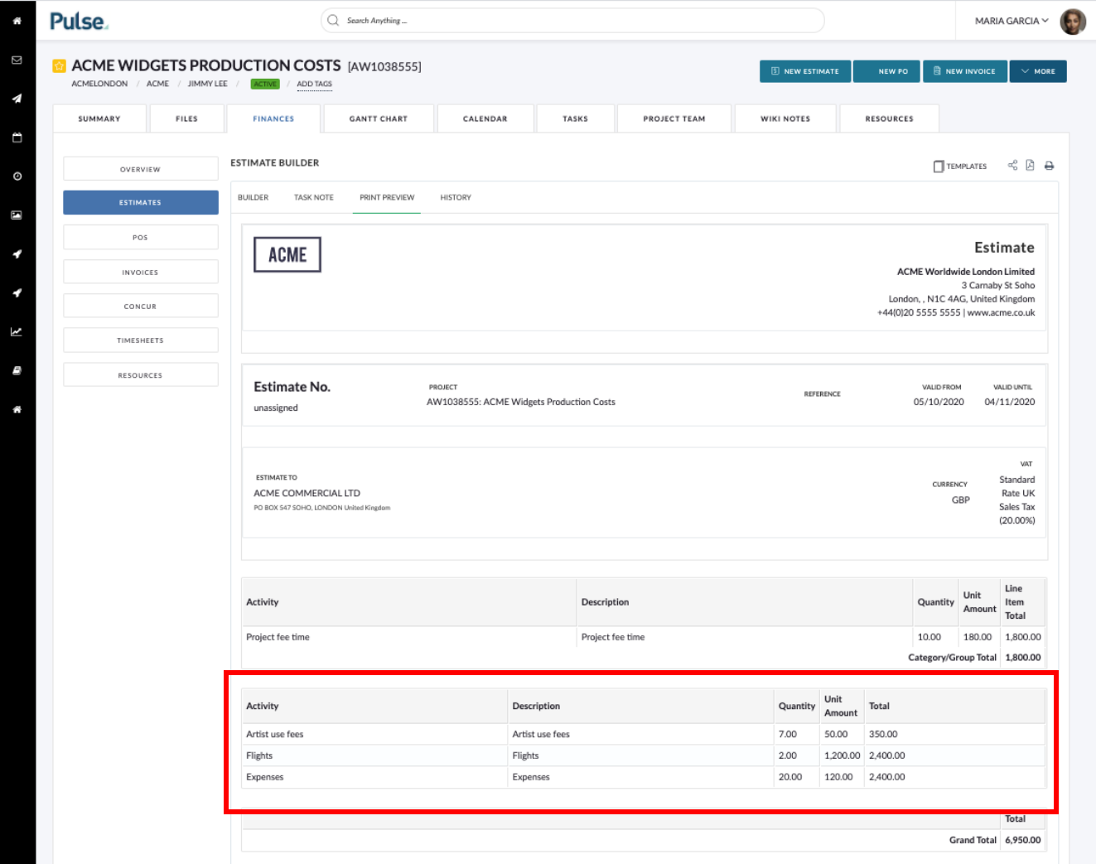Click the search magnifier icon
Image resolution: width=1096 pixels, height=864 pixels.
tap(333, 21)
